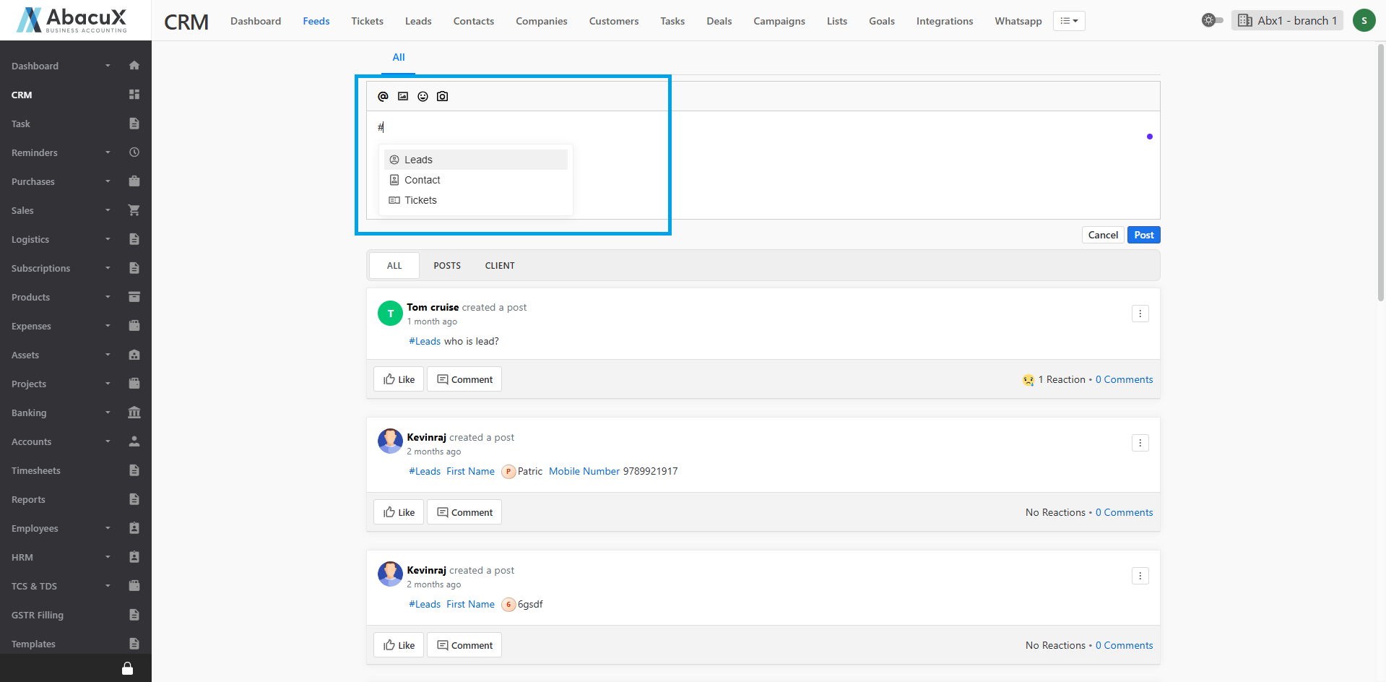
Task: Click the page vertical scrollbar
Action: tap(1381, 173)
